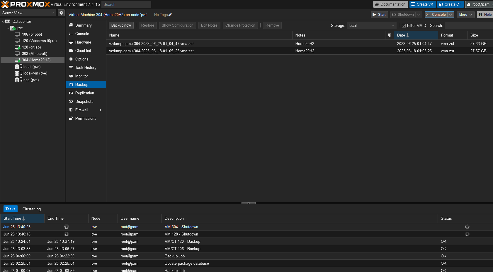Open the Backup menu item

[86, 84]
